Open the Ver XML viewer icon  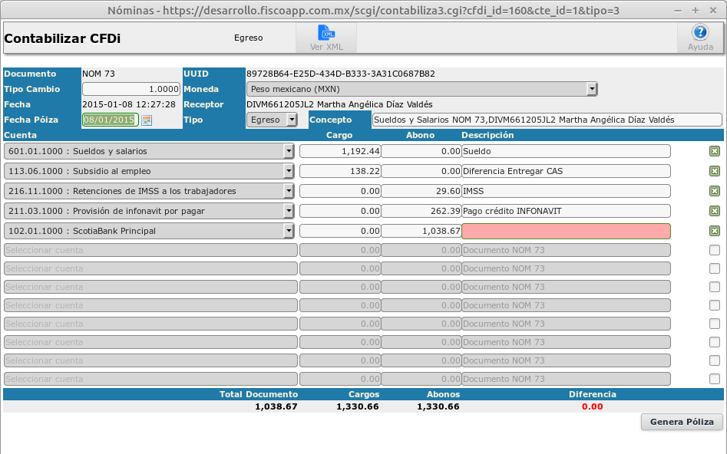coord(326,34)
